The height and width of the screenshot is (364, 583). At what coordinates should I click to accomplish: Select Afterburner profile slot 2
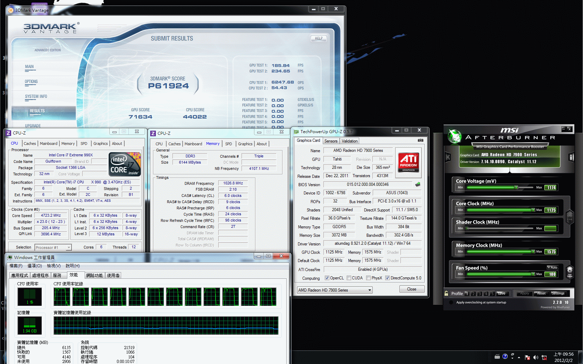point(473,294)
